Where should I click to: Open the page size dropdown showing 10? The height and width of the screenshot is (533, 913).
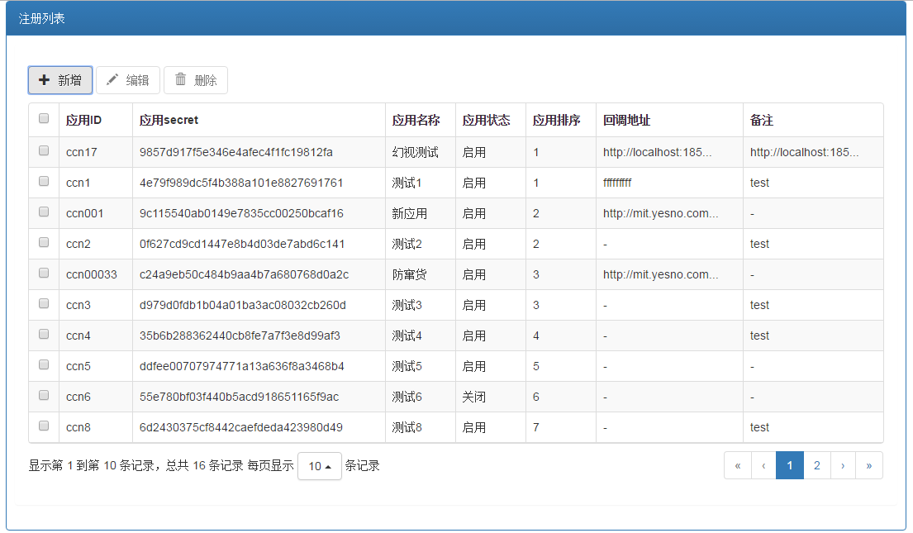click(x=319, y=466)
